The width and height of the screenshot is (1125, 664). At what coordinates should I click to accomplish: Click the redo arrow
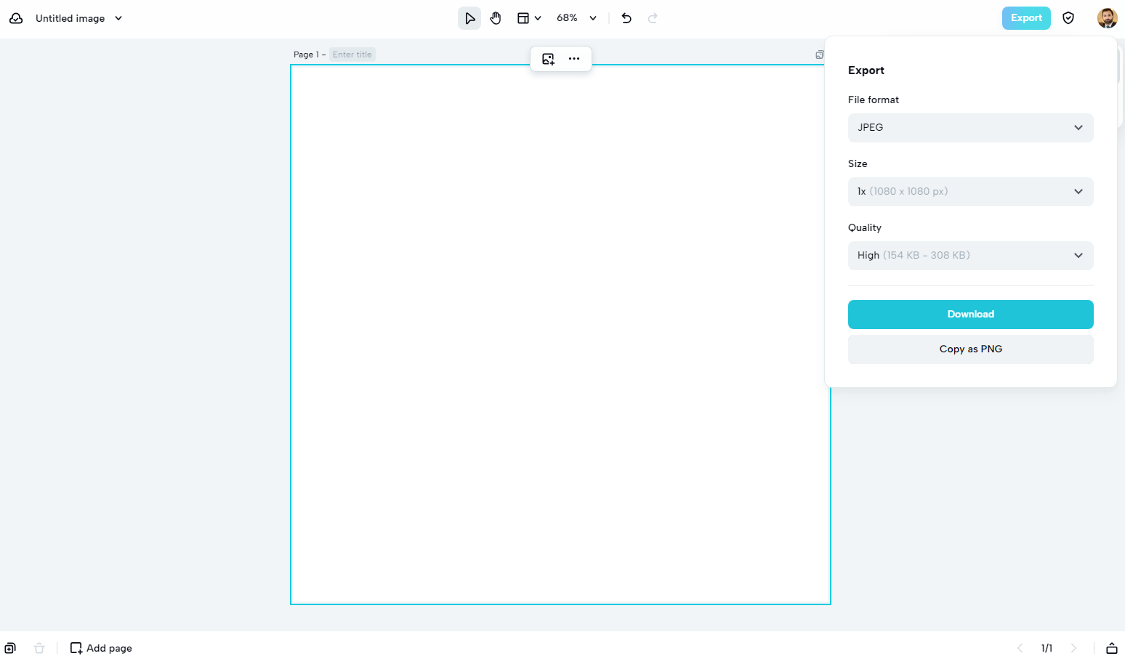point(653,18)
